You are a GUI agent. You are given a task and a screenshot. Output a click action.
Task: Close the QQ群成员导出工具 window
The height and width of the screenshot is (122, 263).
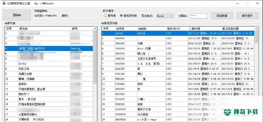point(257,3)
